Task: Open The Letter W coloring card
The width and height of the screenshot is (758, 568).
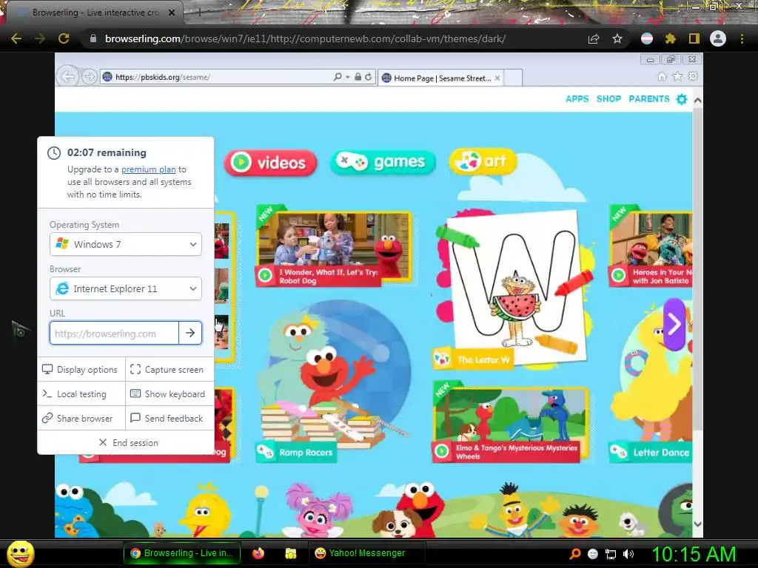Action: coord(512,289)
